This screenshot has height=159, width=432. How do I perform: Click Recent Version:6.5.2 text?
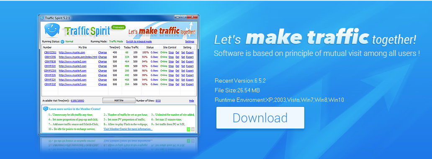tap(240, 81)
